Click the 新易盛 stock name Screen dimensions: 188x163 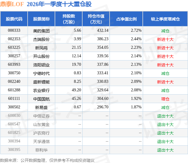pos(41,107)
